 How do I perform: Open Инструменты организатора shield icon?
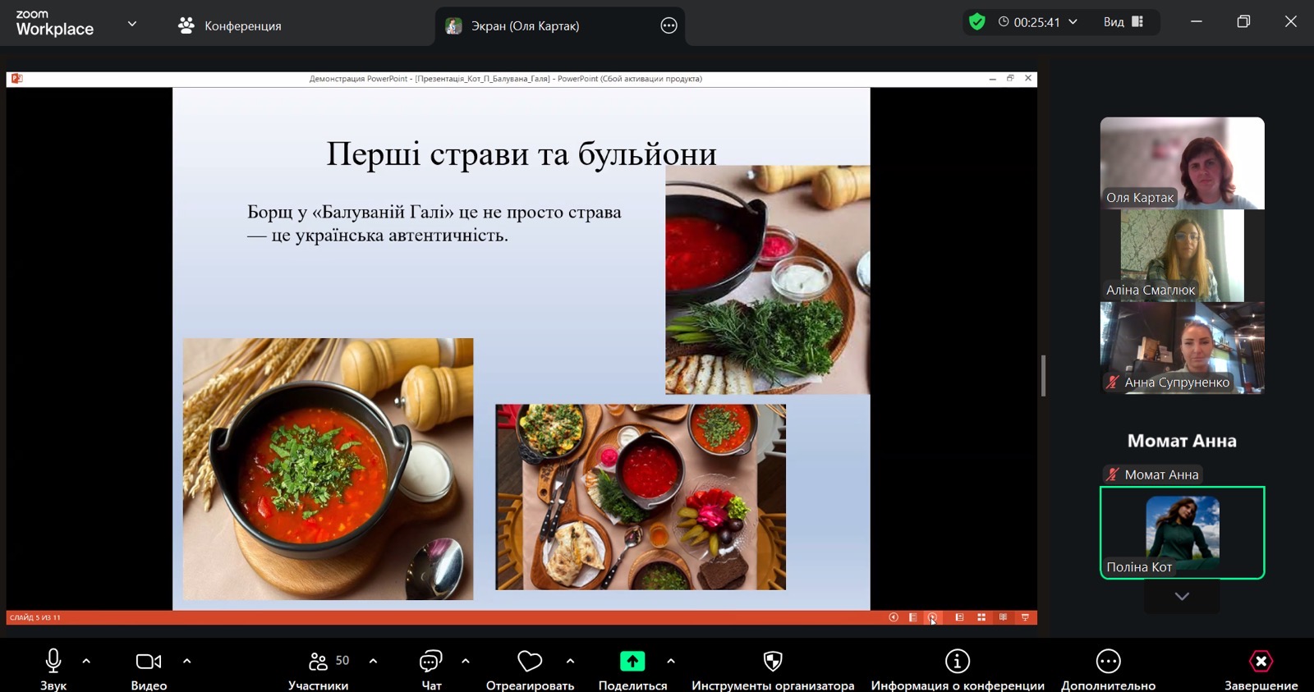pos(772,662)
